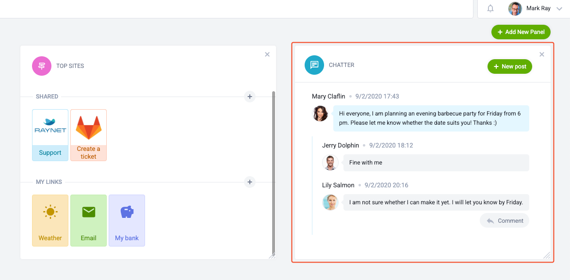Add a new link under SHARED section

tap(249, 97)
